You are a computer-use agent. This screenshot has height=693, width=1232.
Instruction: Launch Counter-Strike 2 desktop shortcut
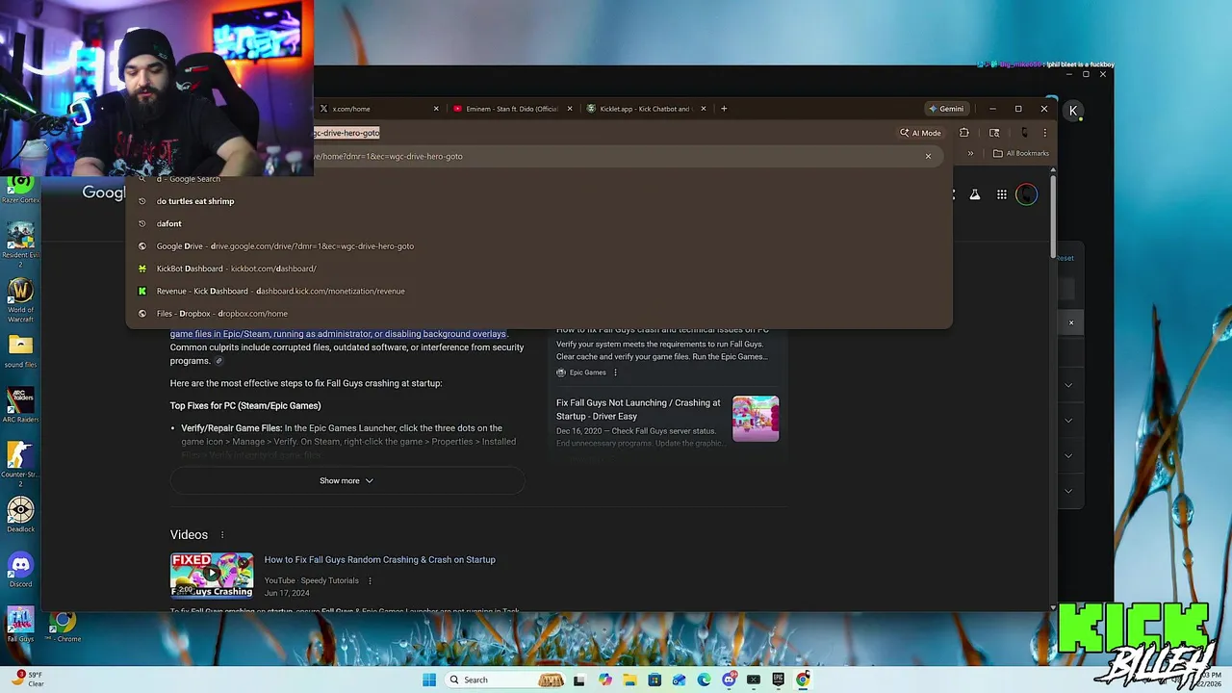pos(20,461)
